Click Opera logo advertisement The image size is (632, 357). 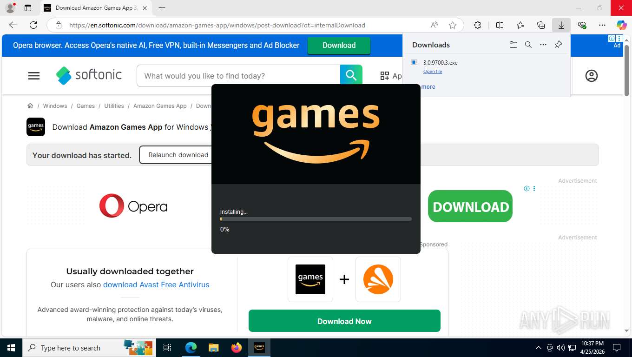click(133, 206)
